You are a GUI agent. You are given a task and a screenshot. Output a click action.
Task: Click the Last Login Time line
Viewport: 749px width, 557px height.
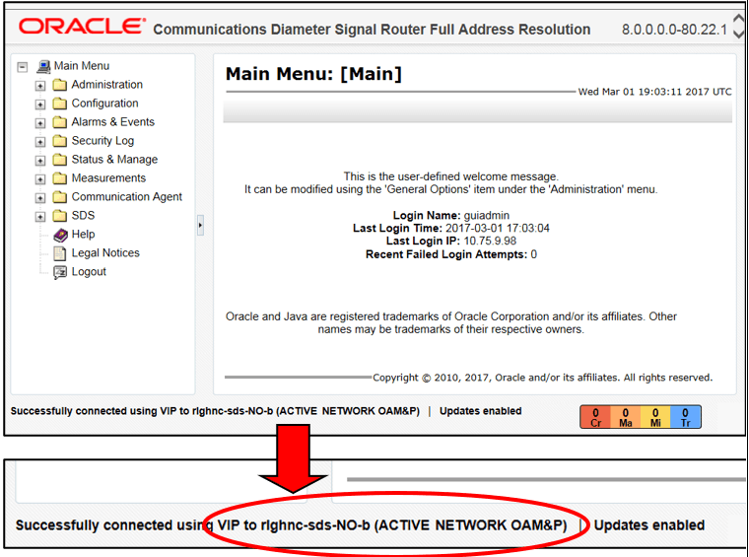click(x=451, y=229)
